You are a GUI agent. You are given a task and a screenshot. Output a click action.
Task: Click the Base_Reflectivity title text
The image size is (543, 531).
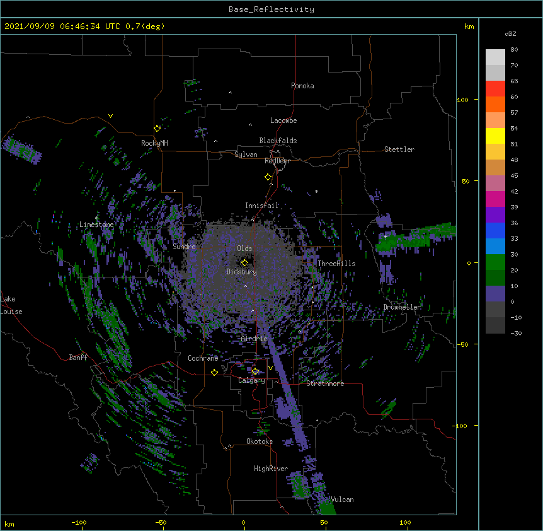pyautogui.click(x=271, y=9)
